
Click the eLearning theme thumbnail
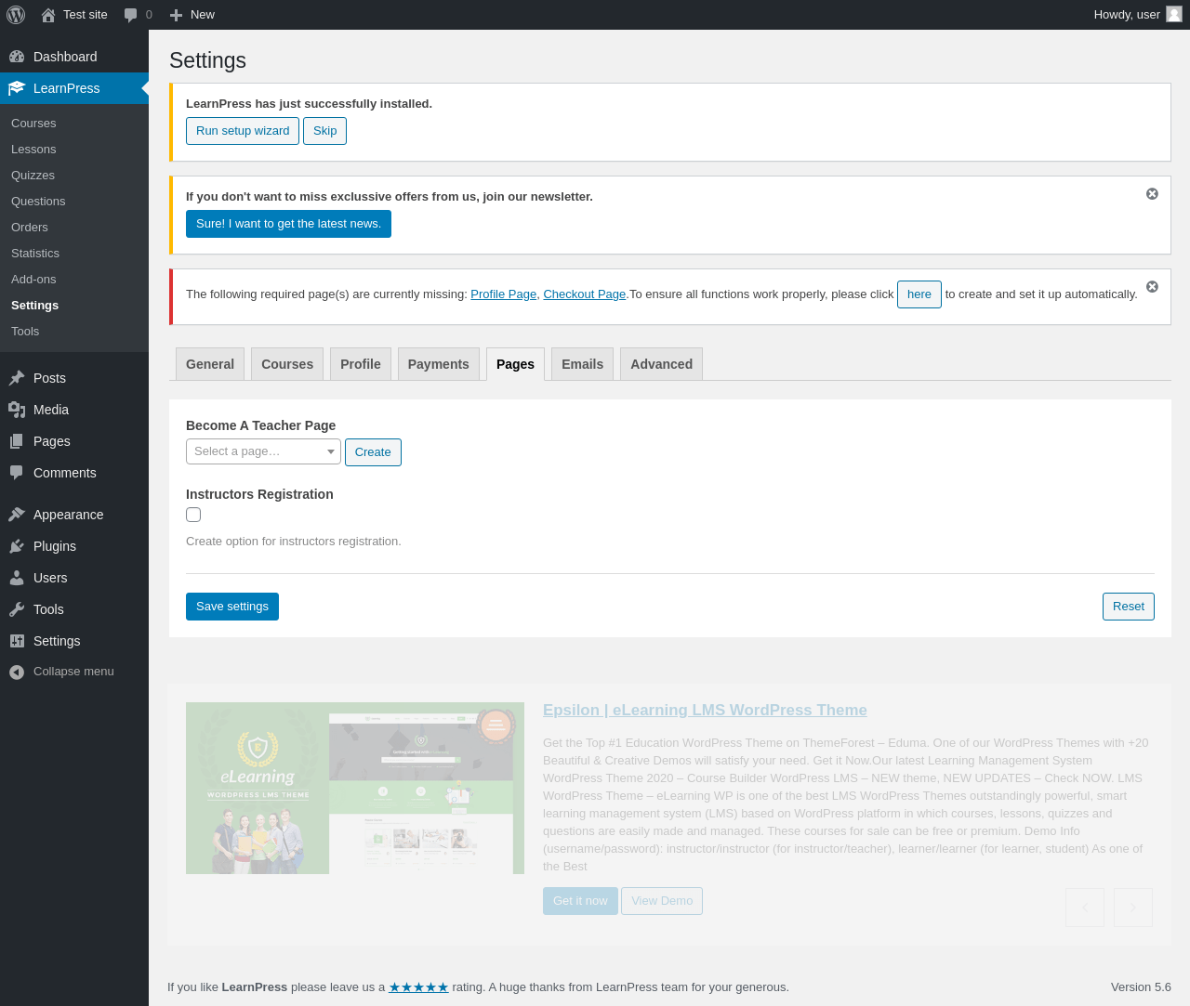pyautogui.click(x=355, y=788)
